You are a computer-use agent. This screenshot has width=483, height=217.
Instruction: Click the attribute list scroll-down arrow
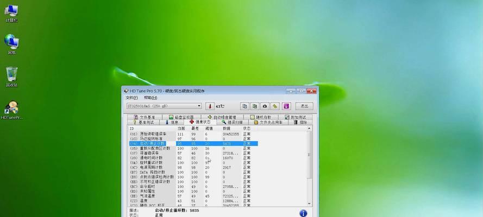[x=309, y=203]
